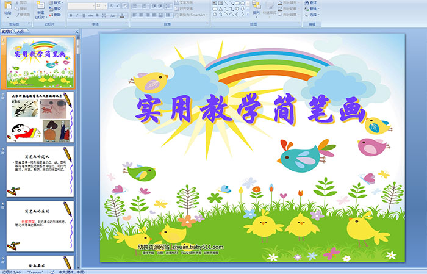Screen dimensions: 427x274
Task: Open the Columns dropdown
Action: click(169, 15)
